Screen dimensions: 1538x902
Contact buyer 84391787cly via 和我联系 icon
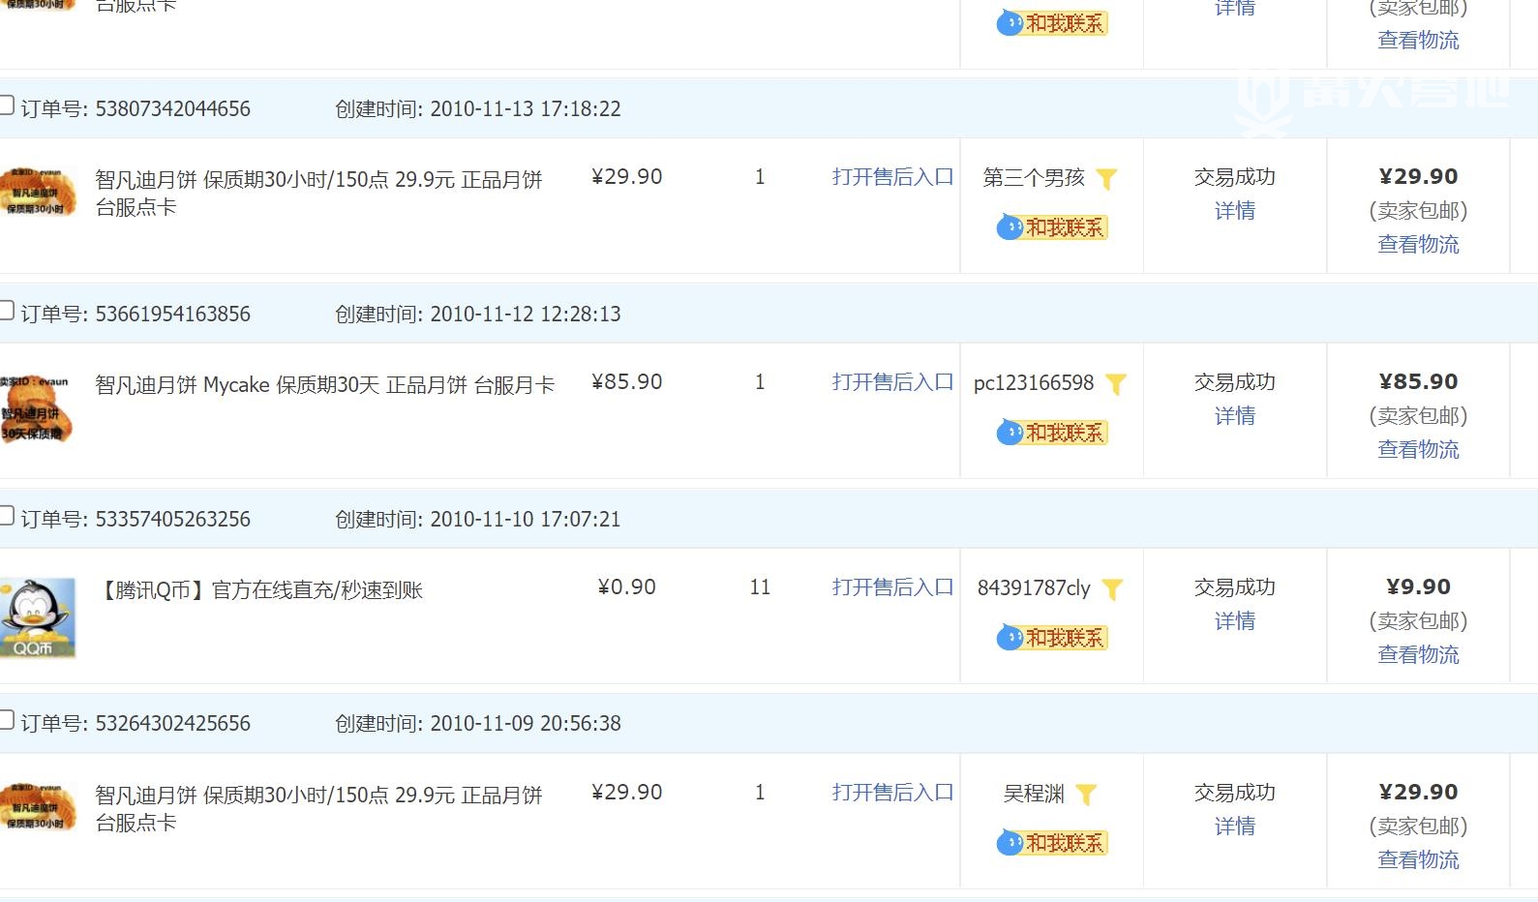pos(1052,638)
